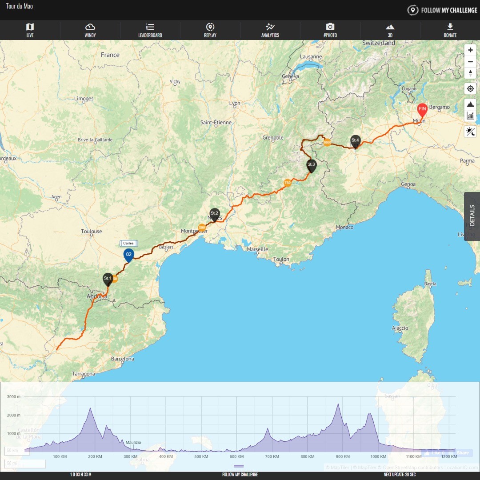Zoom in on the map

470,50
